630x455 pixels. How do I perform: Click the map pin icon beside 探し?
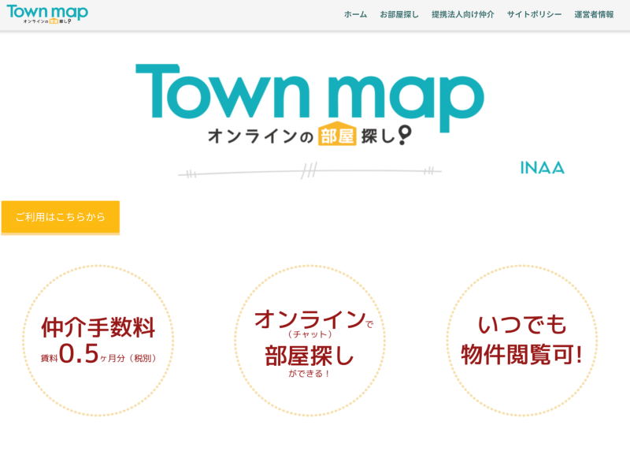405,135
